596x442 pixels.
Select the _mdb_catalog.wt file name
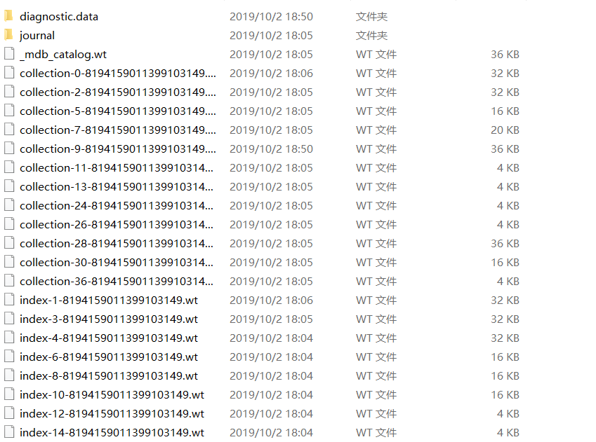[63, 55]
